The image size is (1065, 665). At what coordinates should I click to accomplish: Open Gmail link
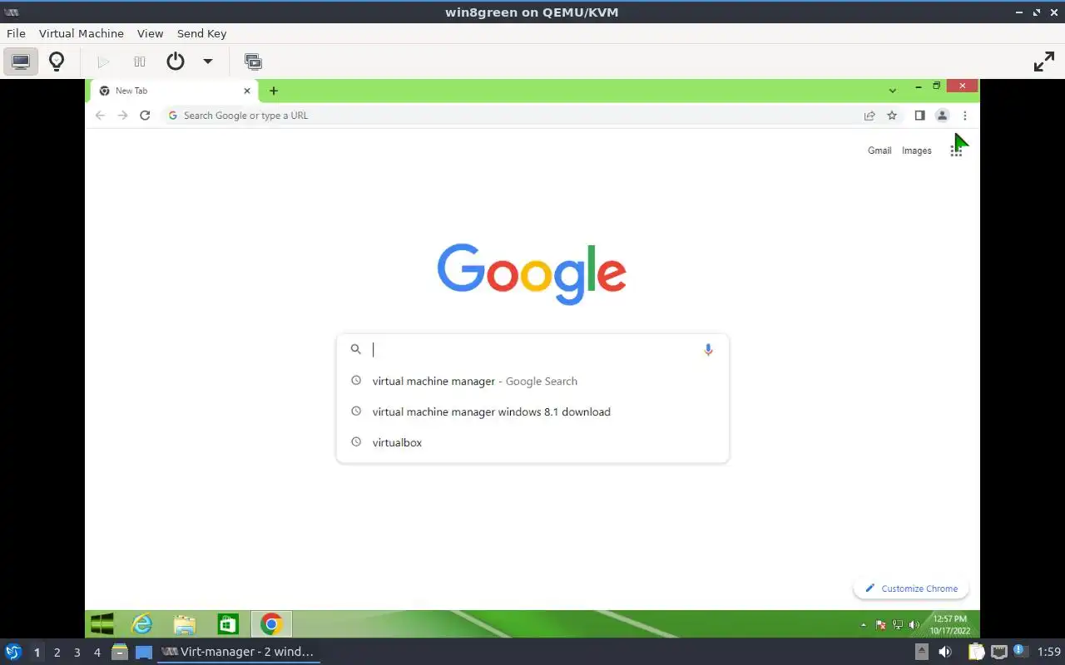tap(879, 150)
